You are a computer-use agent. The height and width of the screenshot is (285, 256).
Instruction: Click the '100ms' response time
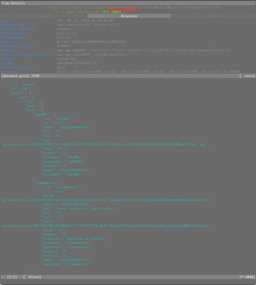(116, 12)
